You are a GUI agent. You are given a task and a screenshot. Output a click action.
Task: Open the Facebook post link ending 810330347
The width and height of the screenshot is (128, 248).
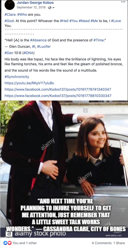pos(58,96)
